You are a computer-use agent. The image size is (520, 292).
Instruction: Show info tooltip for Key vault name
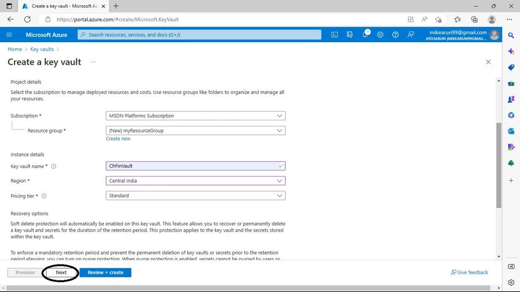pos(54,166)
